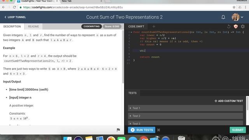
Task: Flag this task with the flag icon
Action: tap(118, 130)
